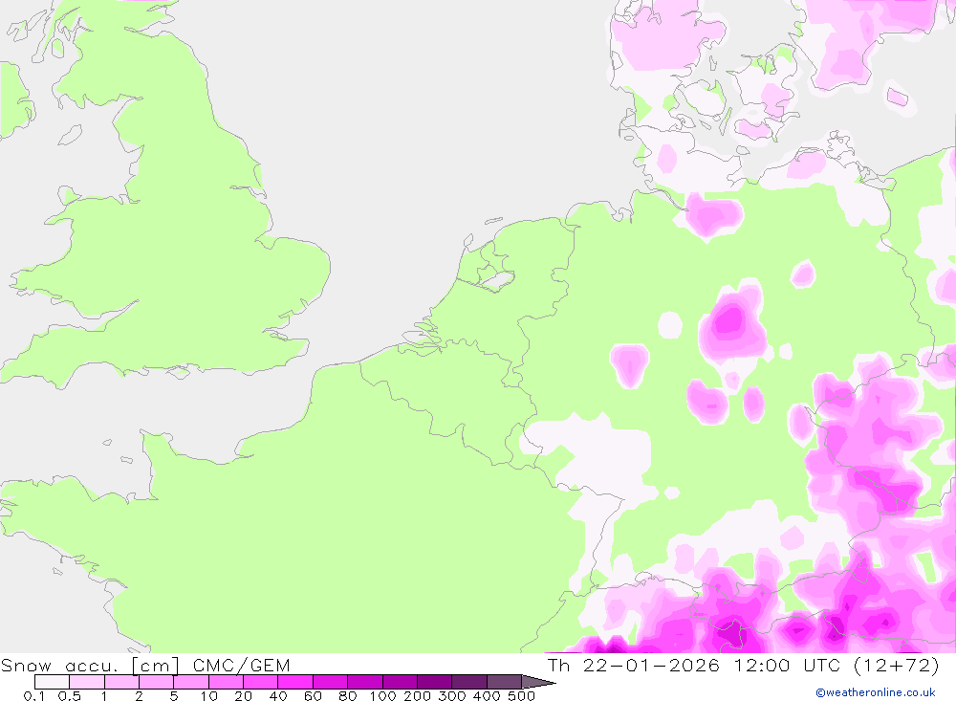
Task: Click the 2–5 cm legend swatch
Action: tap(157, 682)
